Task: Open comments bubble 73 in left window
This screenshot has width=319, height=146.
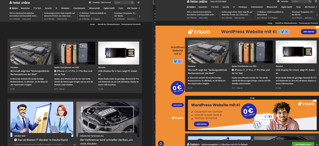Action: (12, 89)
